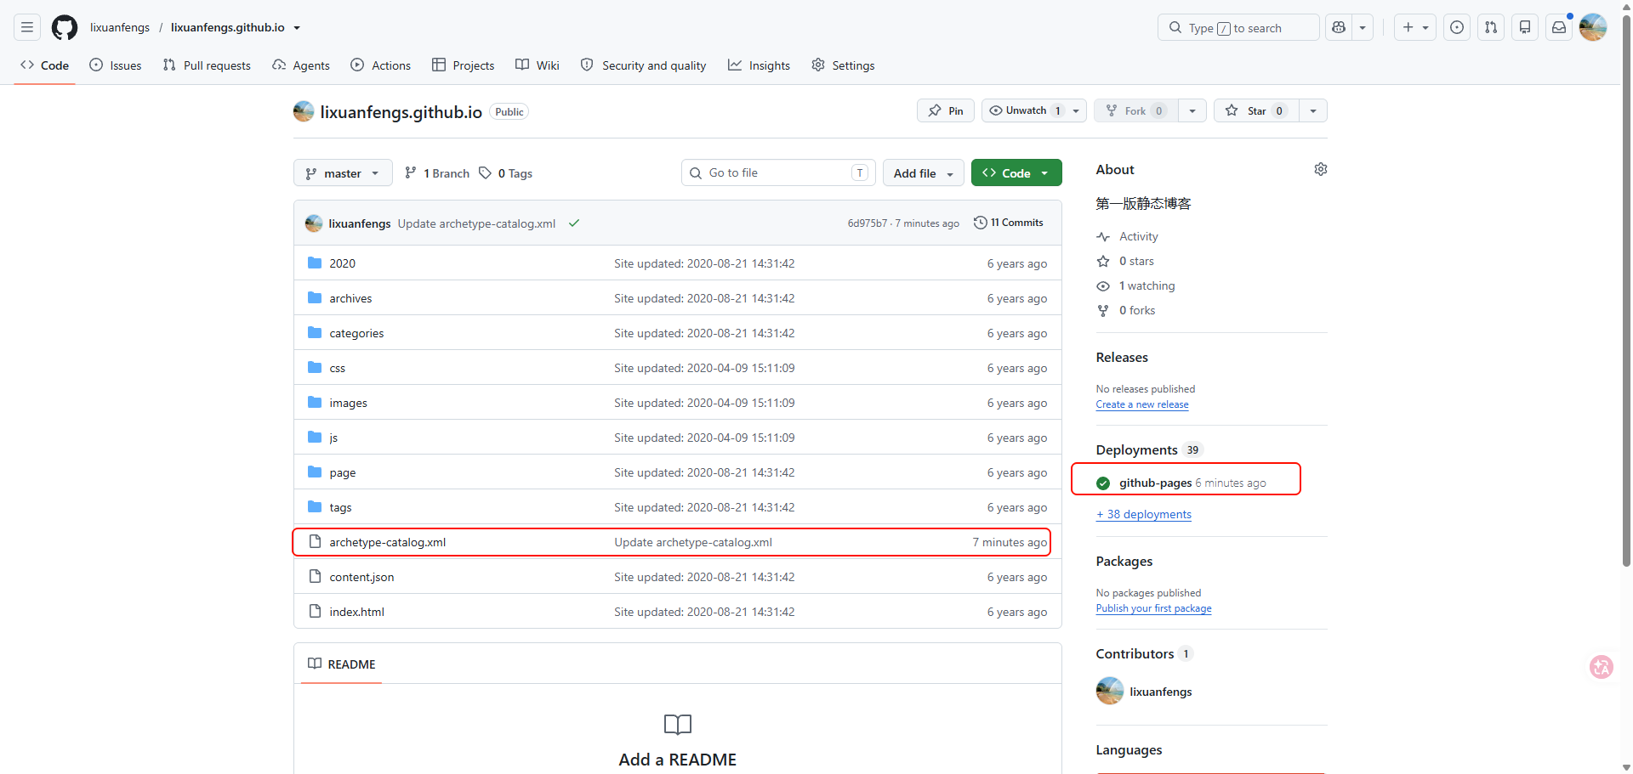Open the github-pages deployment link

pos(1155,483)
